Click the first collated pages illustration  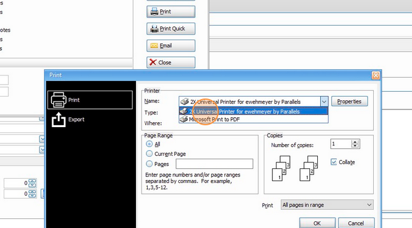pos(281,168)
